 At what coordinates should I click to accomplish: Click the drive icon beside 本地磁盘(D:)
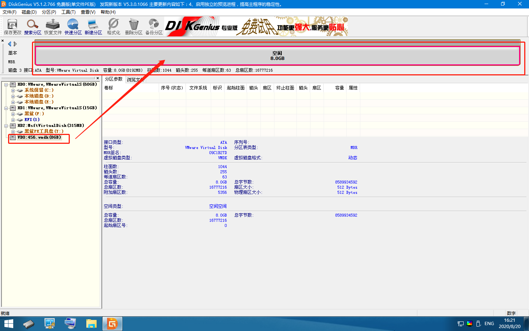(20, 96)
